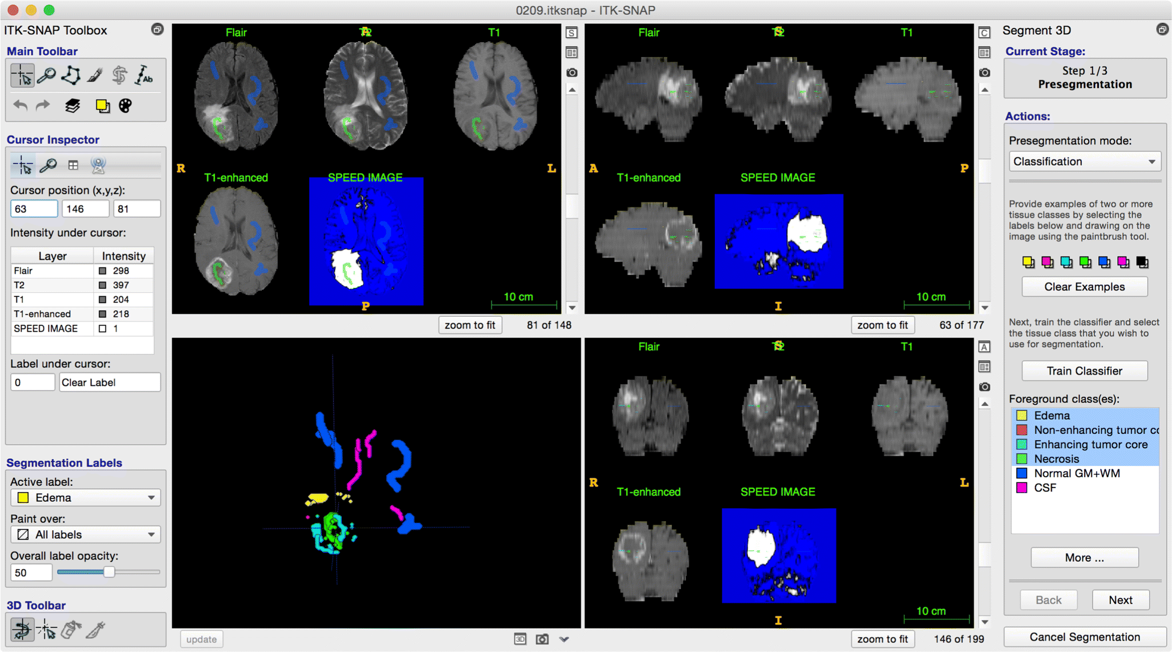Expand the Paint over dropdown
Image resolution: width=1172 pixels, height=652 pixels.
point(85,534)
